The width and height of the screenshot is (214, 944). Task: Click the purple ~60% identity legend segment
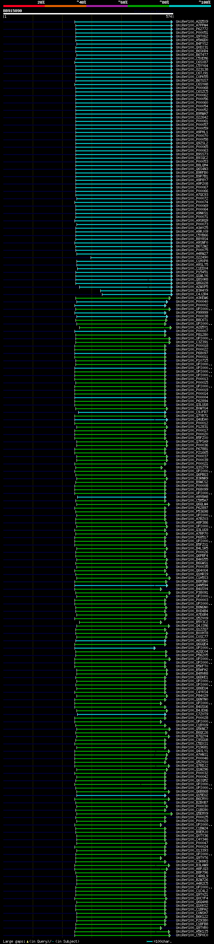pos(107,6)
